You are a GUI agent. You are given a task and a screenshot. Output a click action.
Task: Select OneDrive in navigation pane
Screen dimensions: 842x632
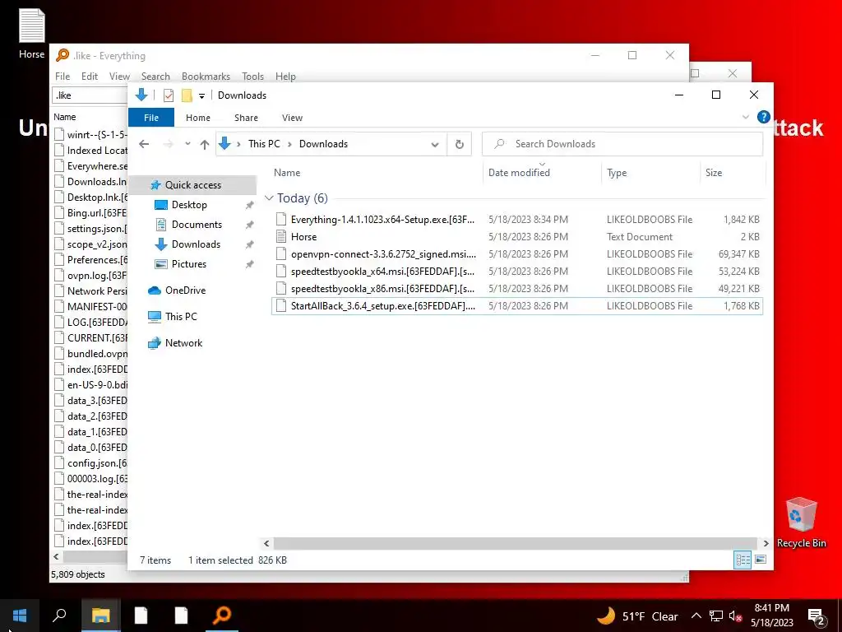tap(185, 290)
